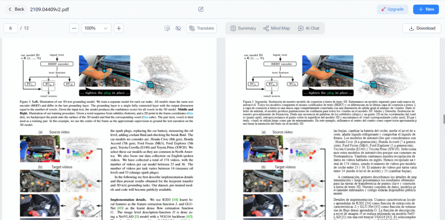Click the page number input field
This screenshot has width=445, height=220.
(x=10, y=28)
